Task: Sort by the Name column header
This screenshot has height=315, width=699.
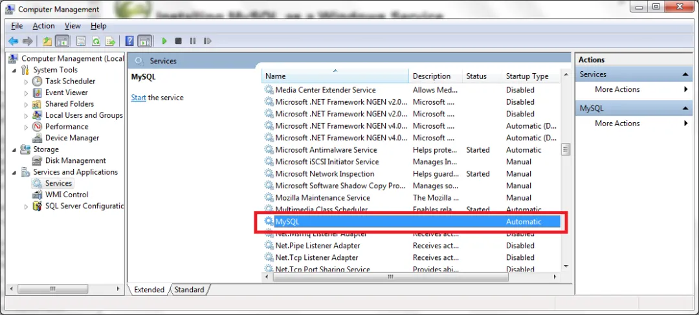Action: tap(335, 76)
